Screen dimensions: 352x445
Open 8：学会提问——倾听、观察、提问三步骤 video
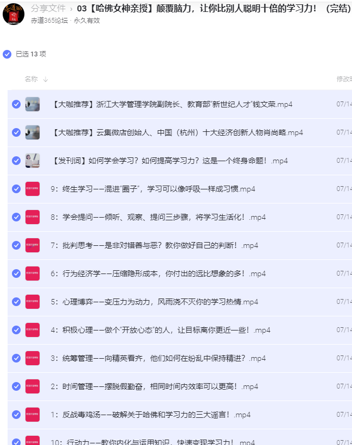(158, 218)
